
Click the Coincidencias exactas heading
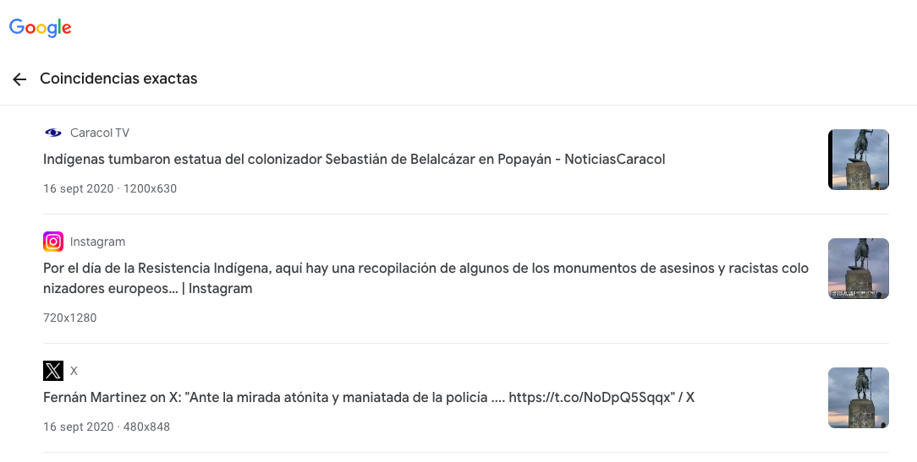click(x=118, y=79)
